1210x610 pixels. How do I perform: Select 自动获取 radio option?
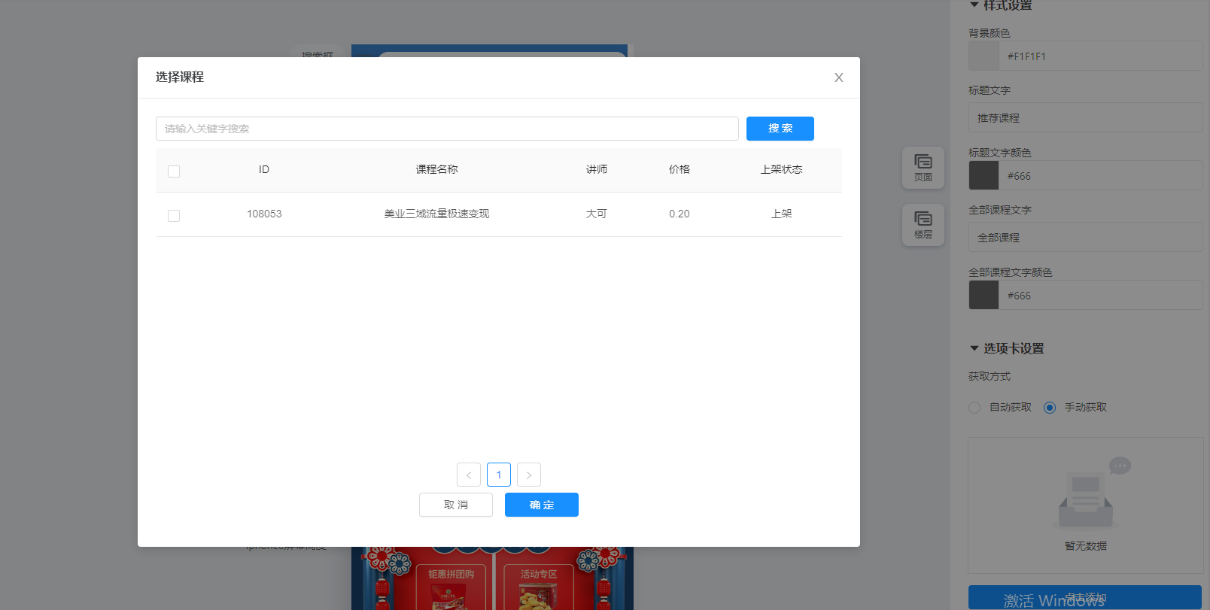pyautogui.click(x=974, y=408)
